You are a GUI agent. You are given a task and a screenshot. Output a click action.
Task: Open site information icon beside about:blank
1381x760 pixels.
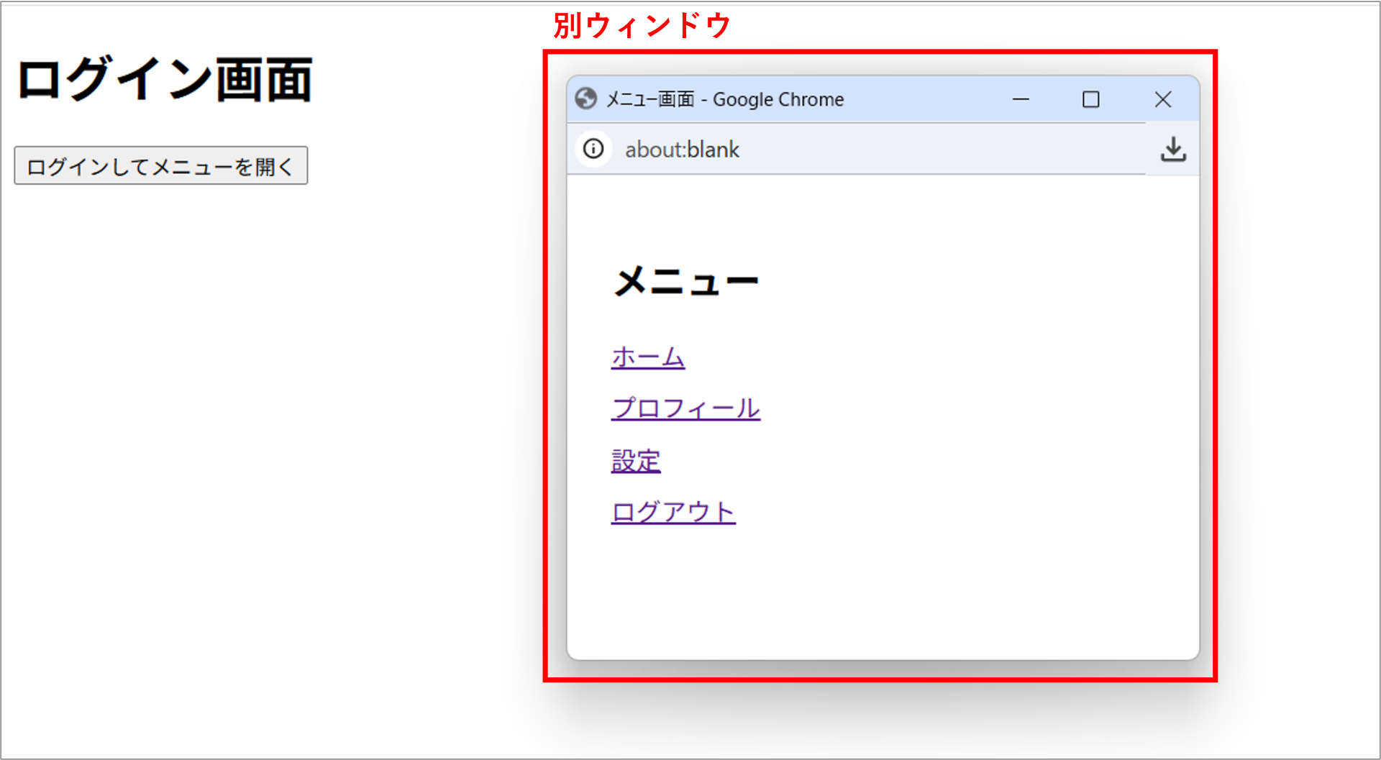pos(593,149)
